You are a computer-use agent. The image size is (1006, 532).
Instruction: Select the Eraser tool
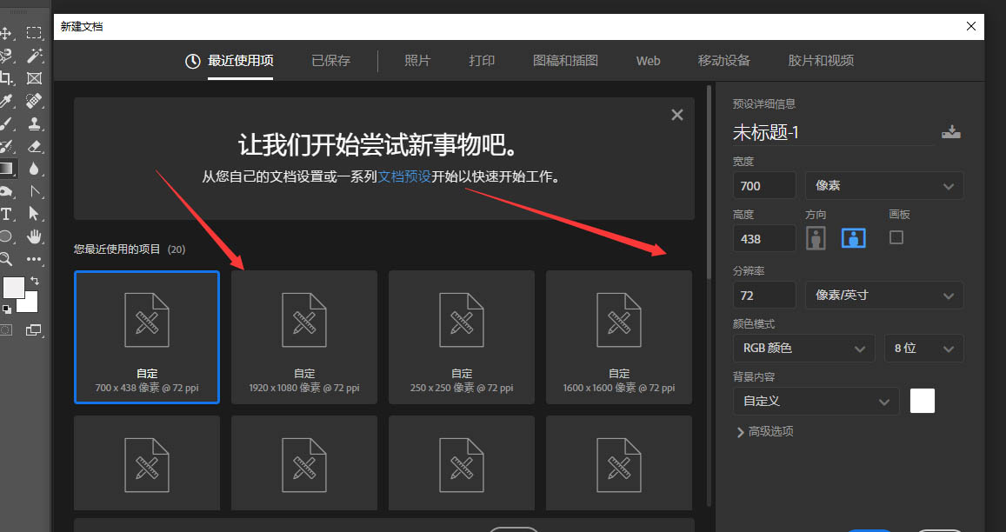(33, 143)
